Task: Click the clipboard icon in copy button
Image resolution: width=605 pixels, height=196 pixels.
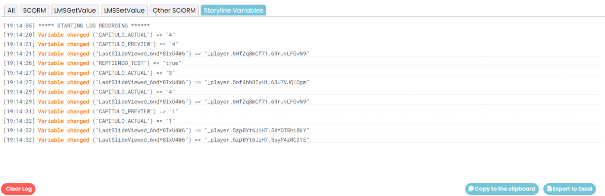Action: click(471, 189)
